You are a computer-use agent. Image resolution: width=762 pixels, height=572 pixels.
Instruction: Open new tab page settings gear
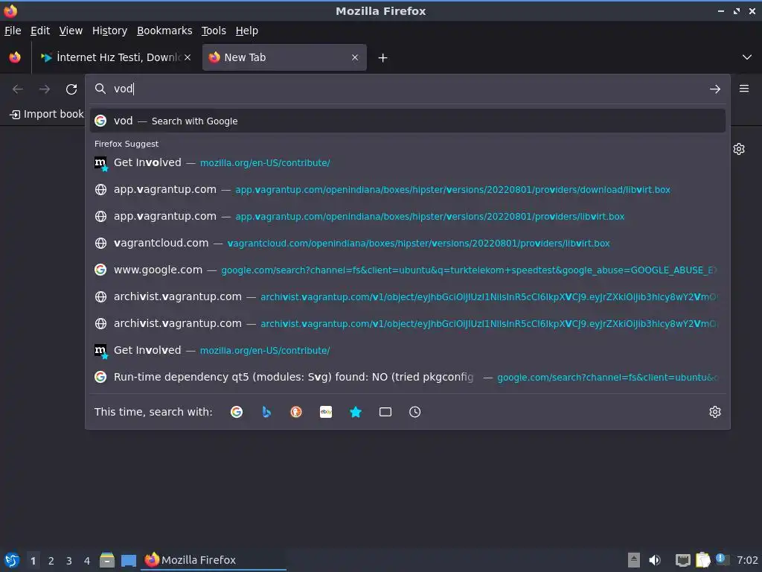[x=739, y=149]
